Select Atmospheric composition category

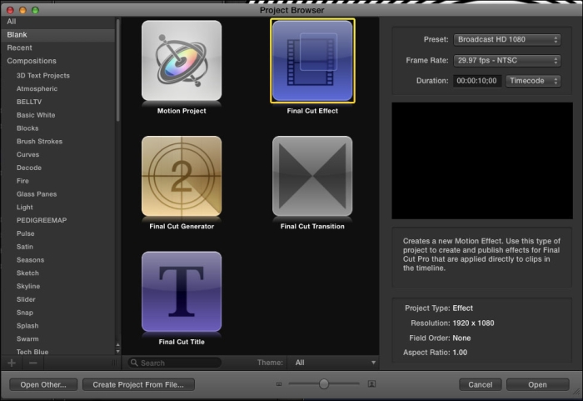tap(37, 88)
